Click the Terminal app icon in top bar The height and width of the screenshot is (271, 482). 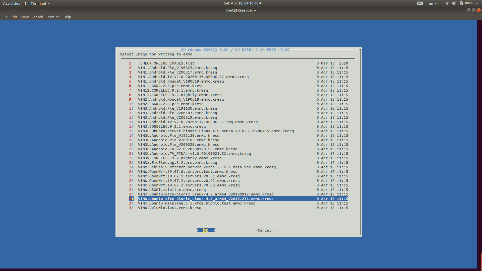pyautogui.click(x=27, y=4)
